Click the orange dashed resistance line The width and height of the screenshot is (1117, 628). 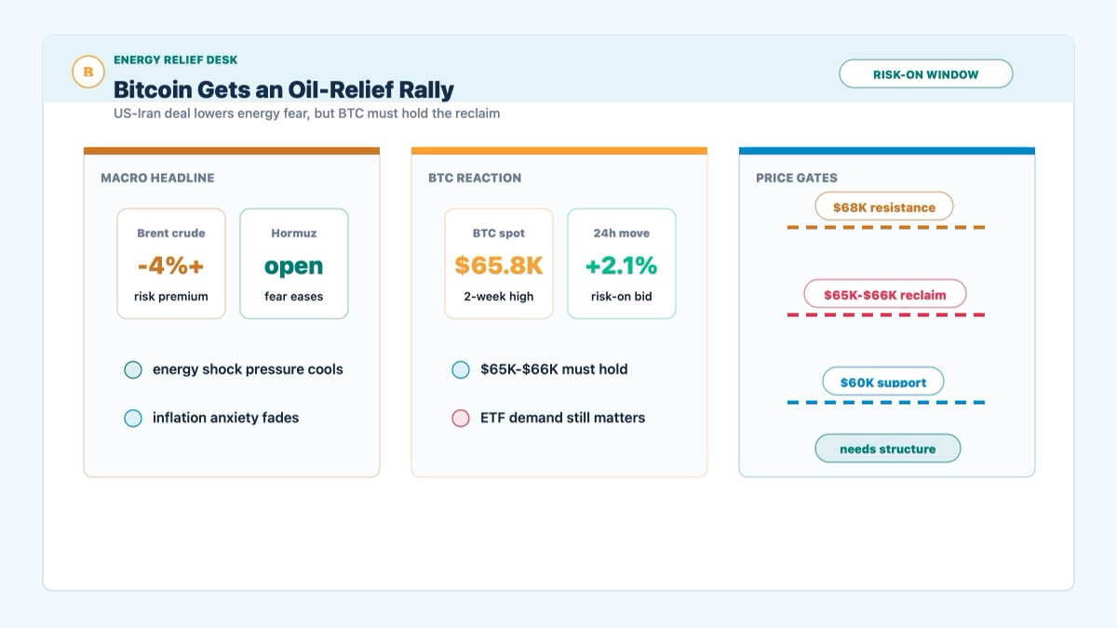point(886,227)
